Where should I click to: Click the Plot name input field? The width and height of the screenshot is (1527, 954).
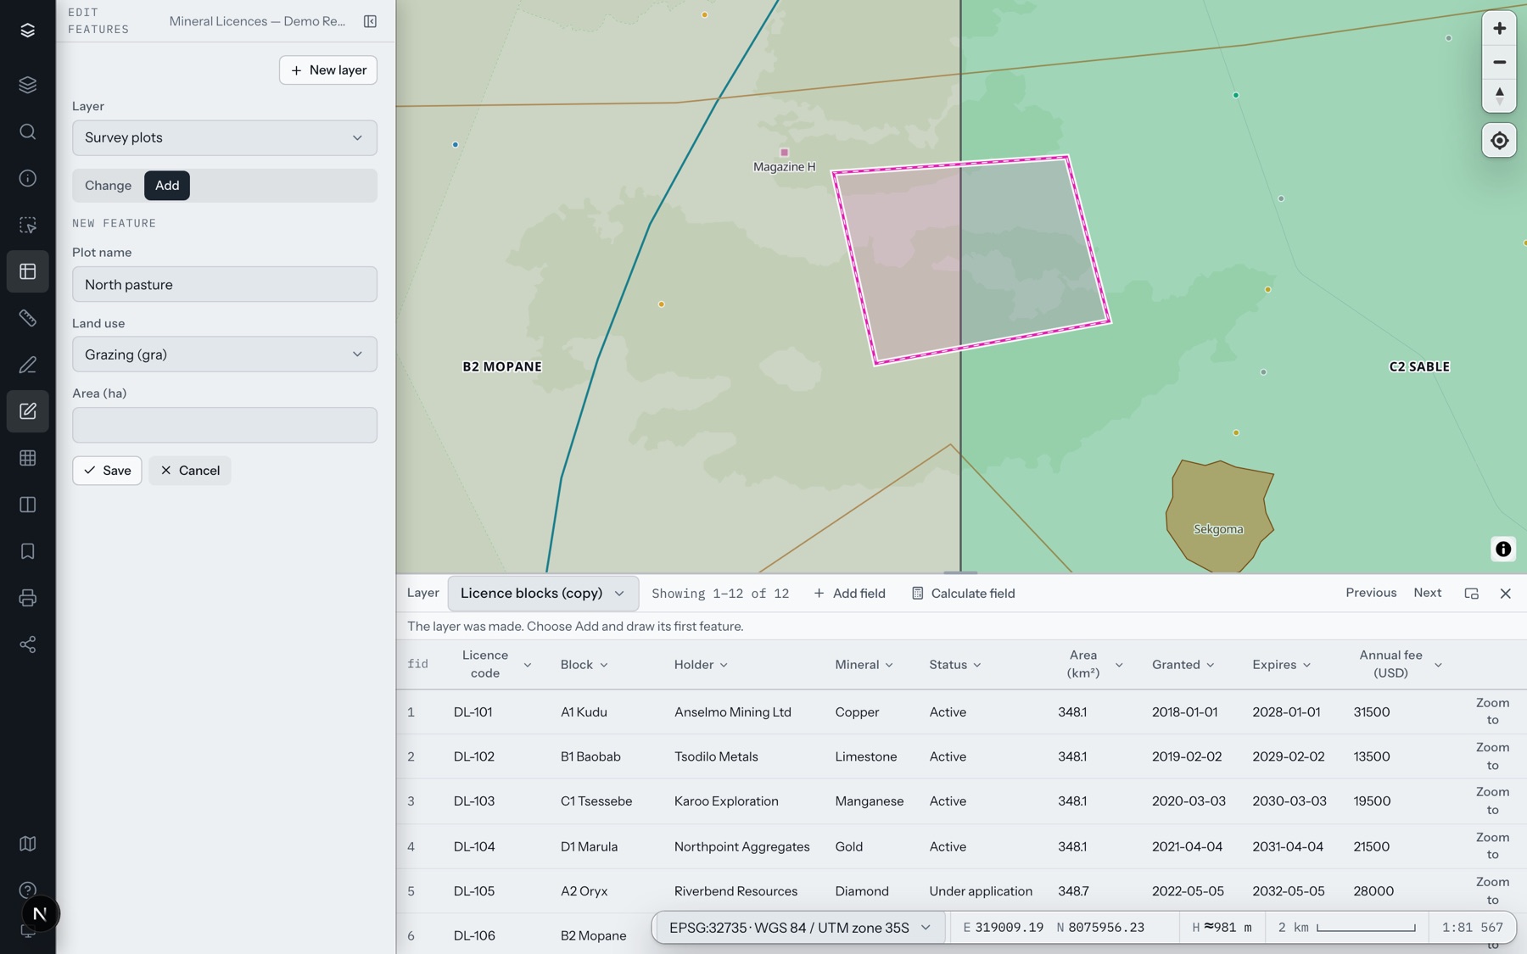tap(224, 284)
